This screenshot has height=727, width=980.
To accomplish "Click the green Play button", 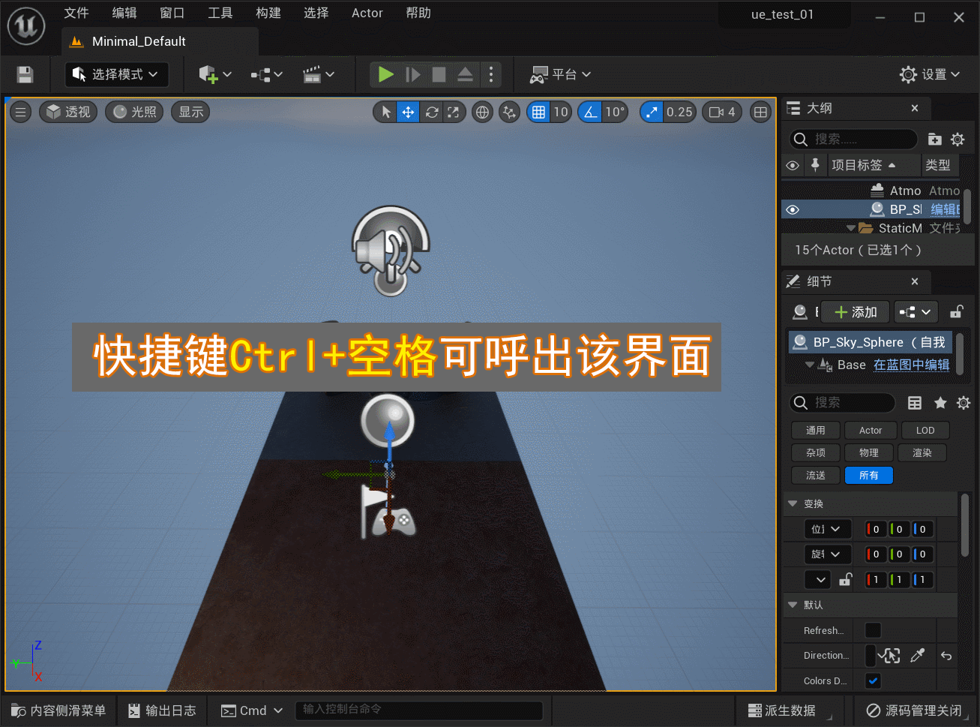I will pos(385,74).
